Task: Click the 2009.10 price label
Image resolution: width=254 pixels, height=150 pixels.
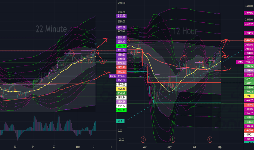Action: point(121,37)
